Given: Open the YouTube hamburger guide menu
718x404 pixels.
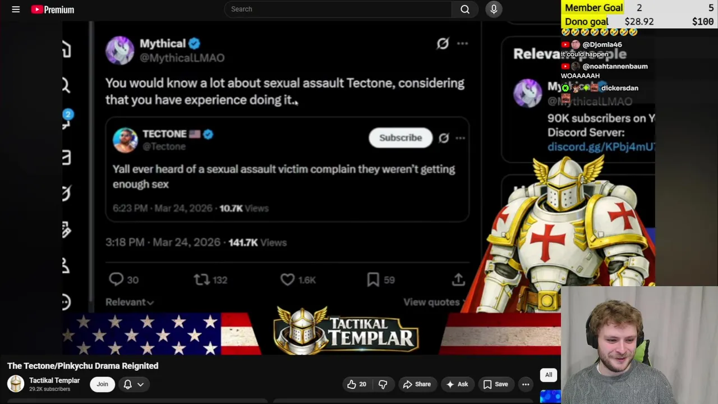Looking at the screenshot, I should pos(16,10).
